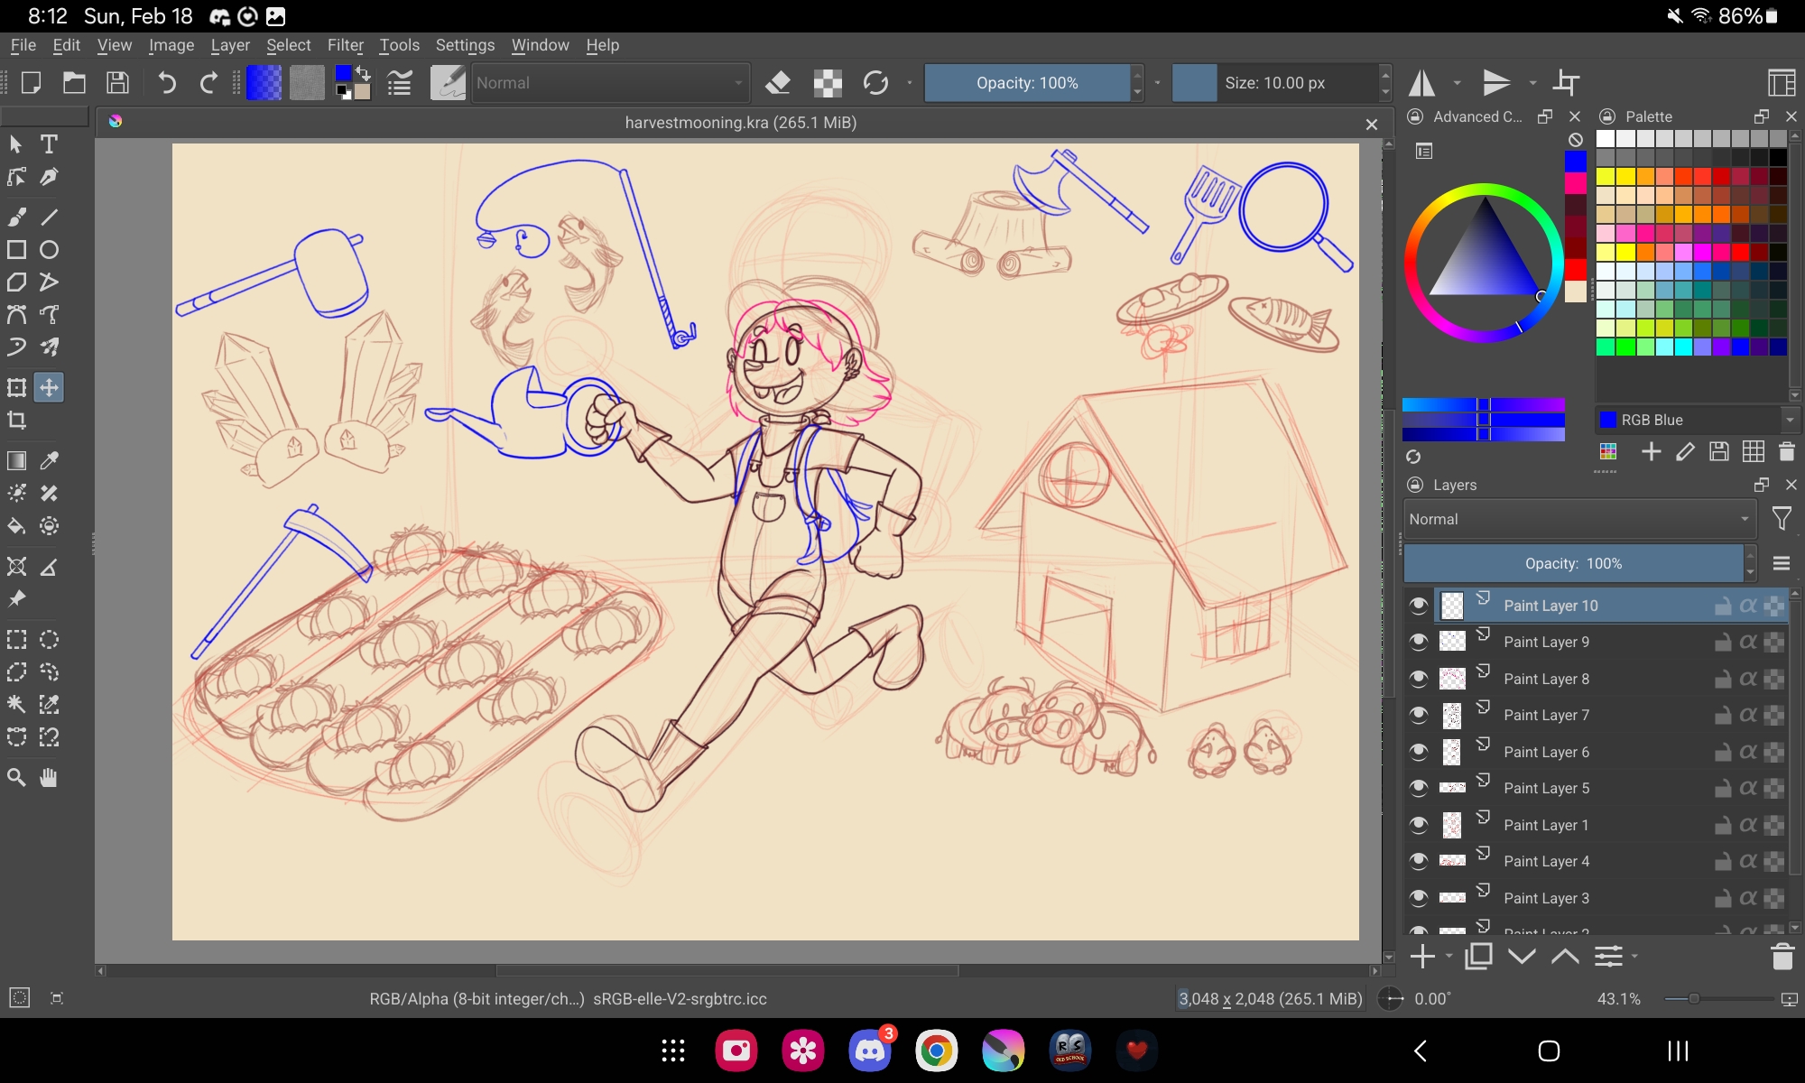Expand the RGB Blue palette dropdown
Viewport: 1805px width, 1083px height.
click(x=1789, y=420)
